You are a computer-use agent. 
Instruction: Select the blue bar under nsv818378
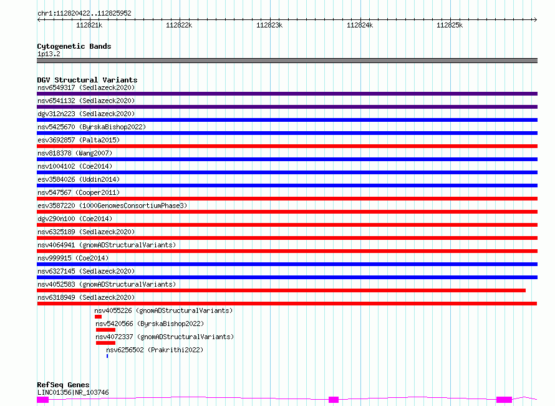[x=287, y=159]
